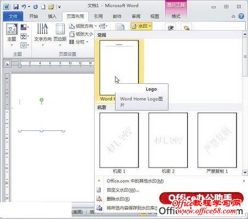Click the 水印 (Watermark) button
This screenshot has height=219, width=248.
click(141, 26)
